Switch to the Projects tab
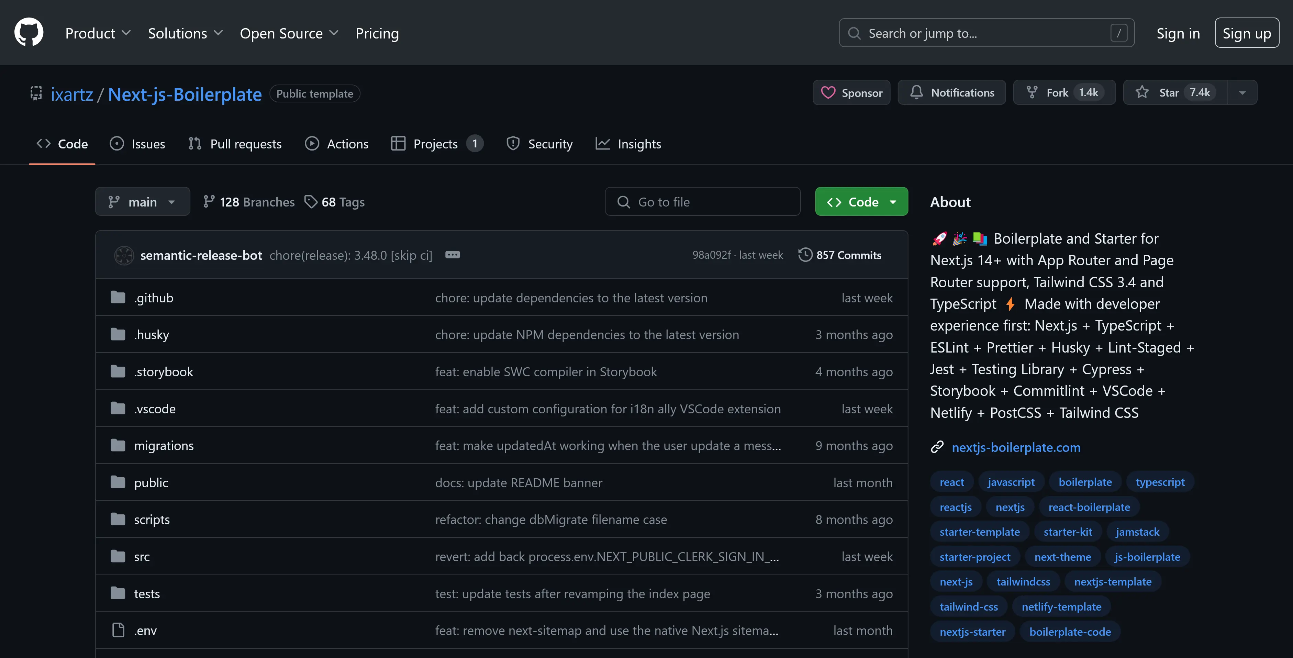This screenshot has width=1293, height=658. [437, 144]
